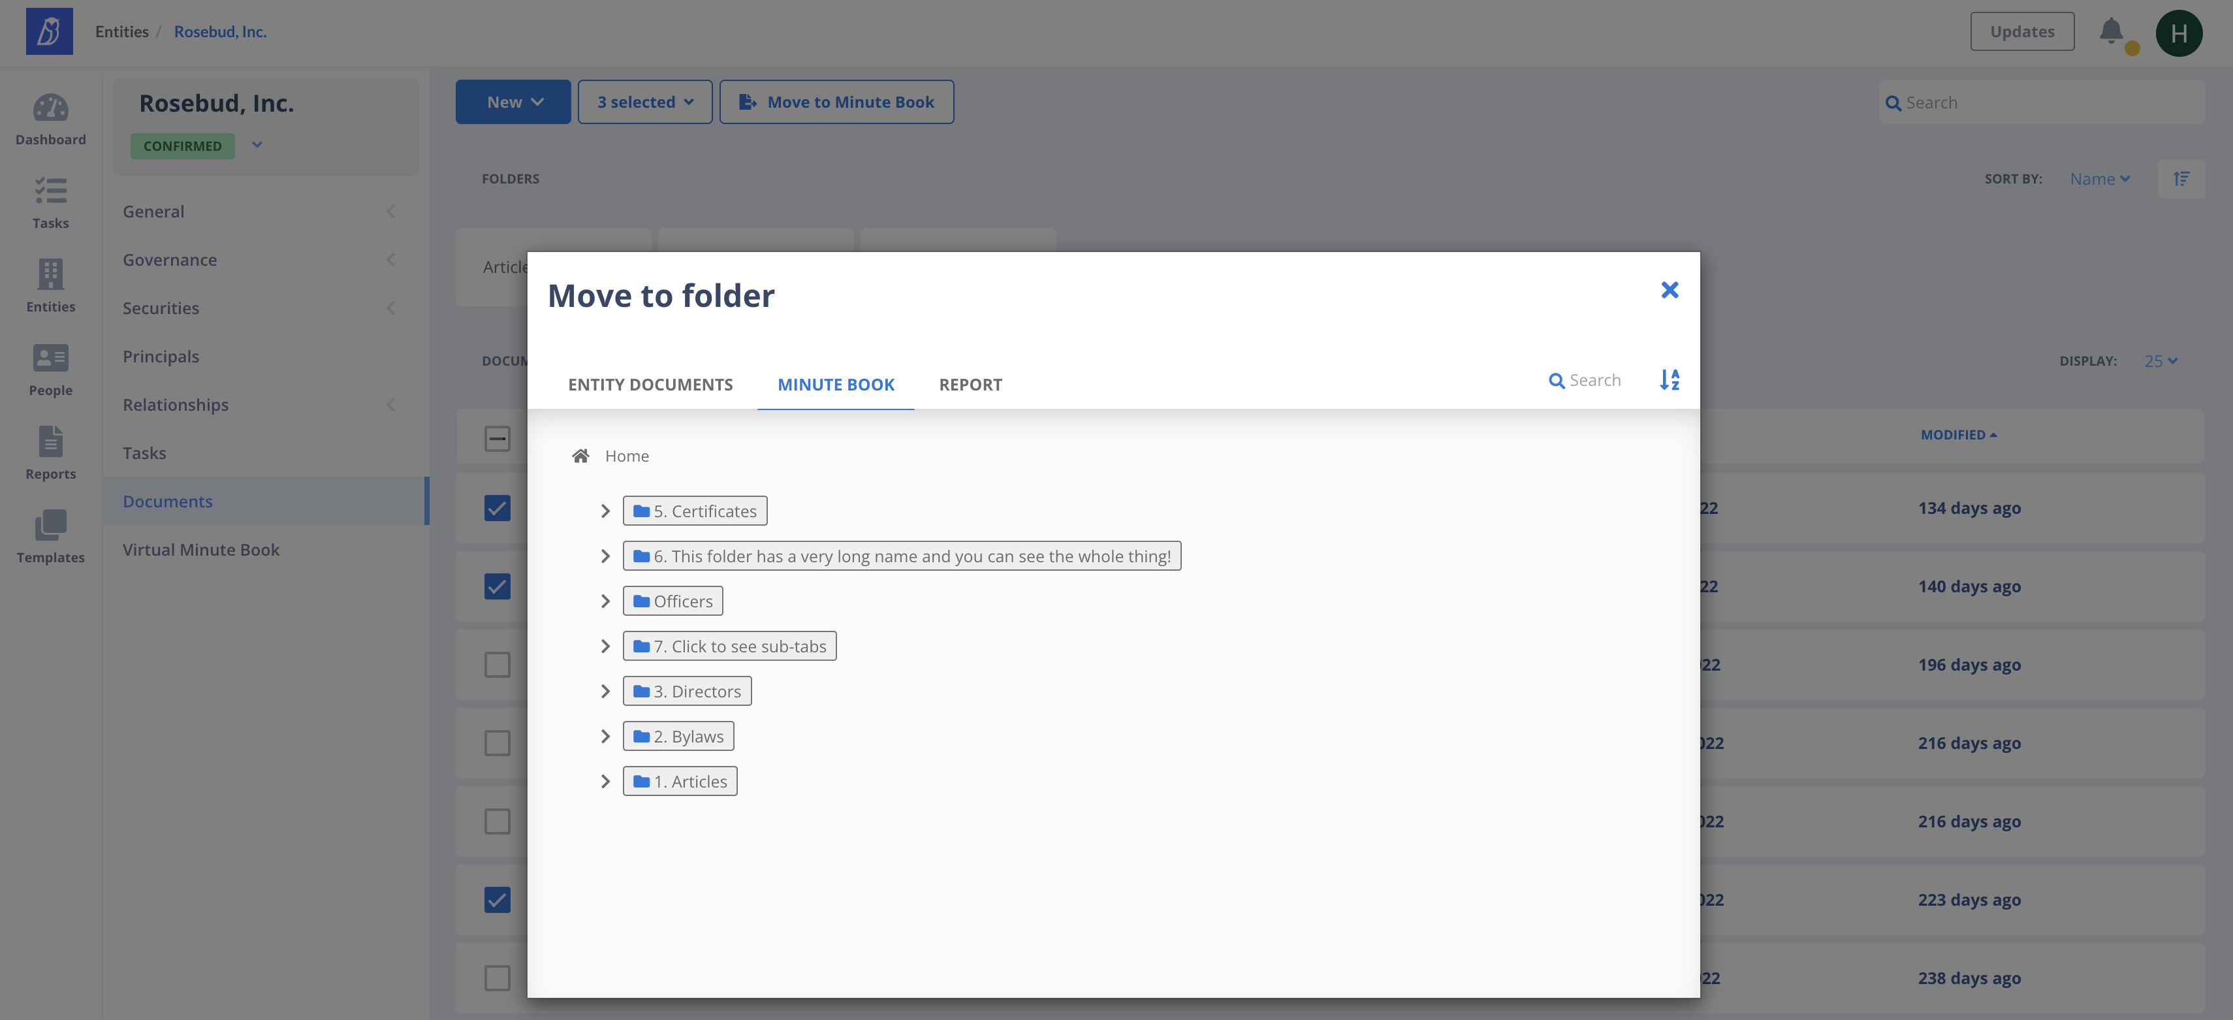Image resolution: width=2233 pixels, height=1020 pixels.
Task: Click the Home icon in folder tree
Action: pos(580,456)
